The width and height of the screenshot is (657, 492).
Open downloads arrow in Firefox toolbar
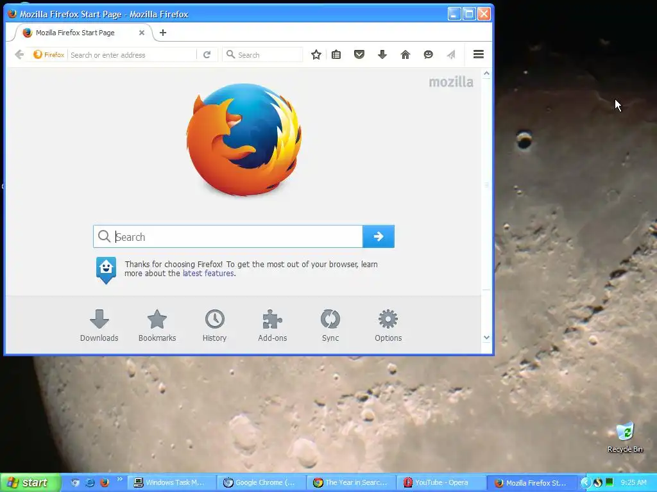pyautogui.click(x=382, y=54)
